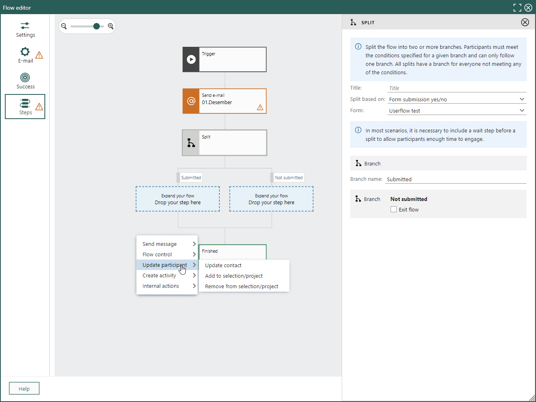Click the Branch name input field
Screen dimensions: 536x402
point(456,179)
